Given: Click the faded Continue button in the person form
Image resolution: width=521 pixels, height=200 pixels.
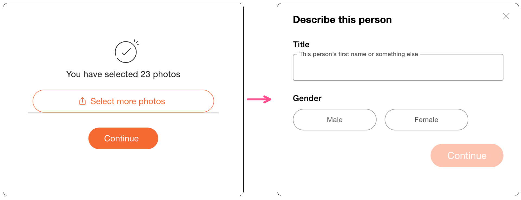Looking at the screenshot, I should [x=467, y=155].
